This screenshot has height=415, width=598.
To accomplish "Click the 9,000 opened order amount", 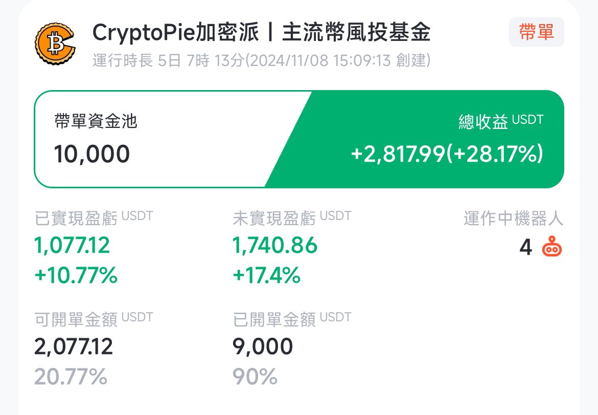I will pos(263,346).
